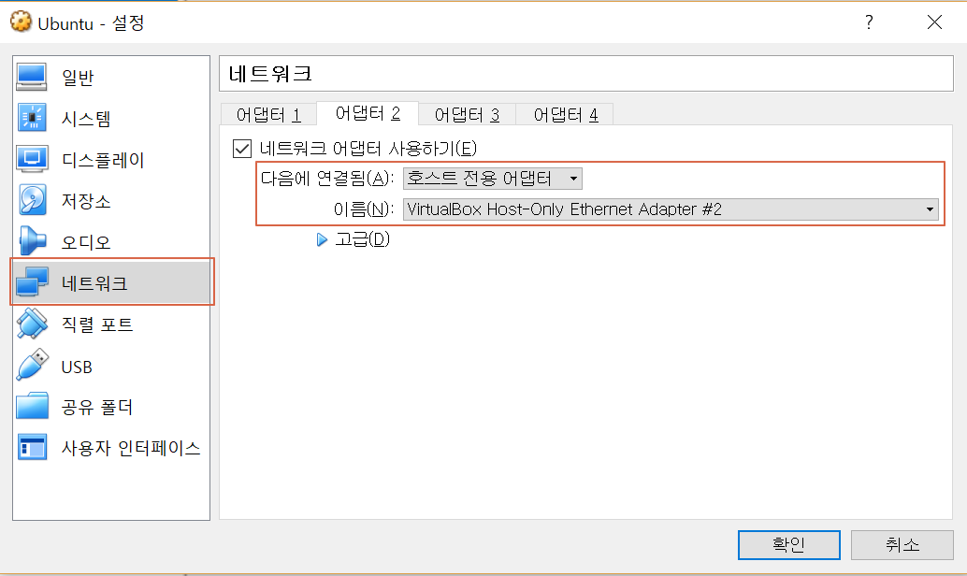Select the 저장소 (Storage) disk icon

(x=32, y=200)
